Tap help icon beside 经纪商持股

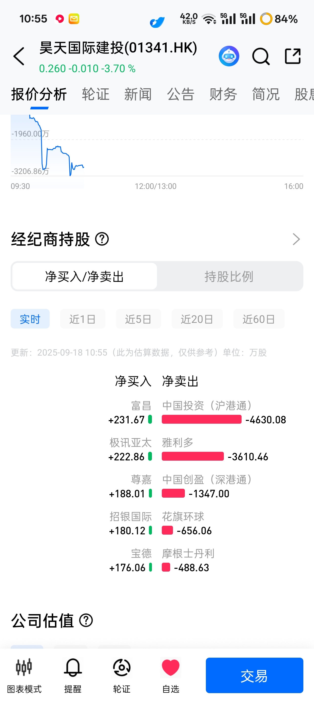coord(102,239)
